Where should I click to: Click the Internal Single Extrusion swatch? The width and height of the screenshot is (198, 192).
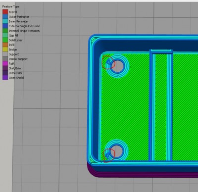[x=5, y=31]
